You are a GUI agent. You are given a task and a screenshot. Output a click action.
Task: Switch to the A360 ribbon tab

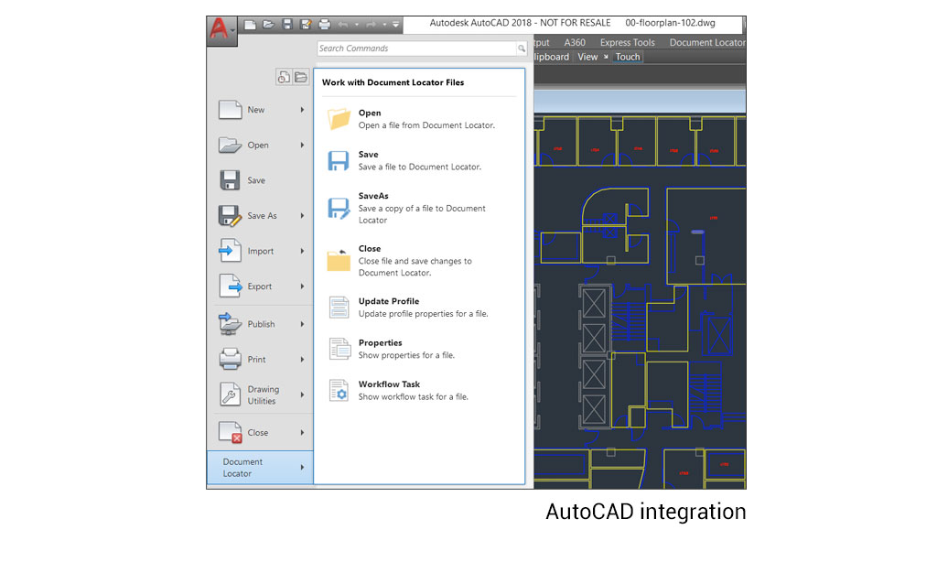575,42
